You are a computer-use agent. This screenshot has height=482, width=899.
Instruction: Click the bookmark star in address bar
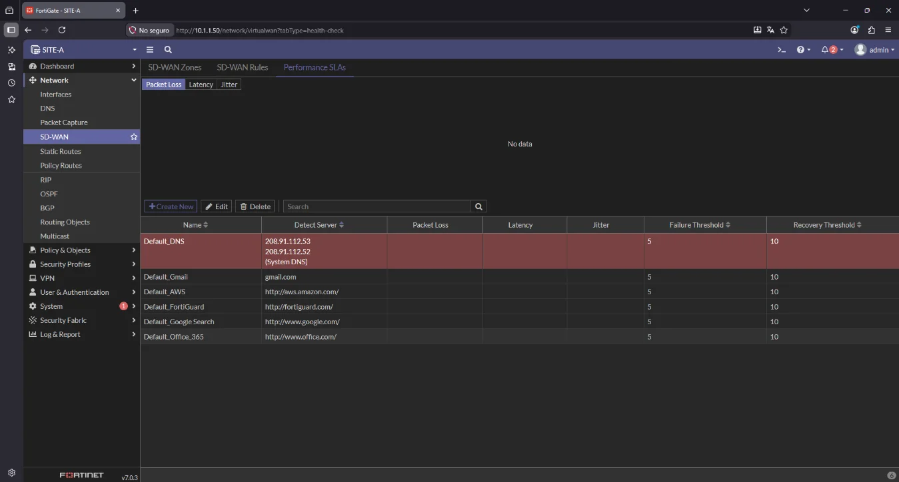point(784,30)
